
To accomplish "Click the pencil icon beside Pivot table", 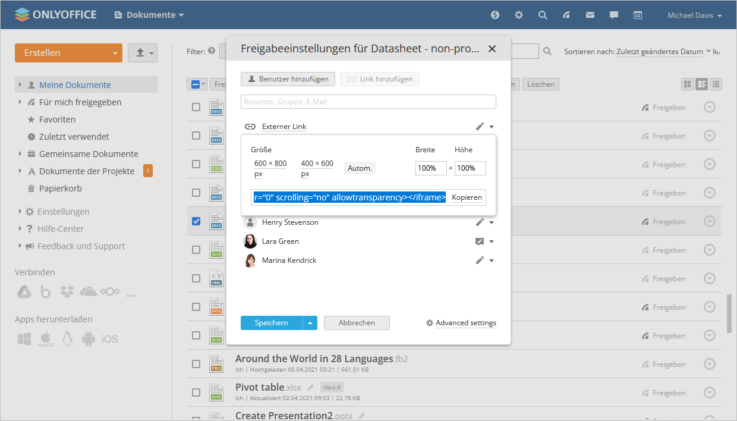I will coord(311,388).
